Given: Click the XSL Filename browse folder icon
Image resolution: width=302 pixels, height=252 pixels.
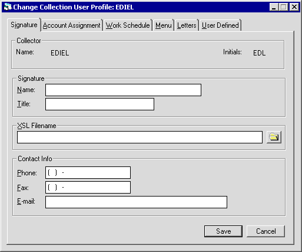Looking at the screenshot, I should [x=274, y=137].
